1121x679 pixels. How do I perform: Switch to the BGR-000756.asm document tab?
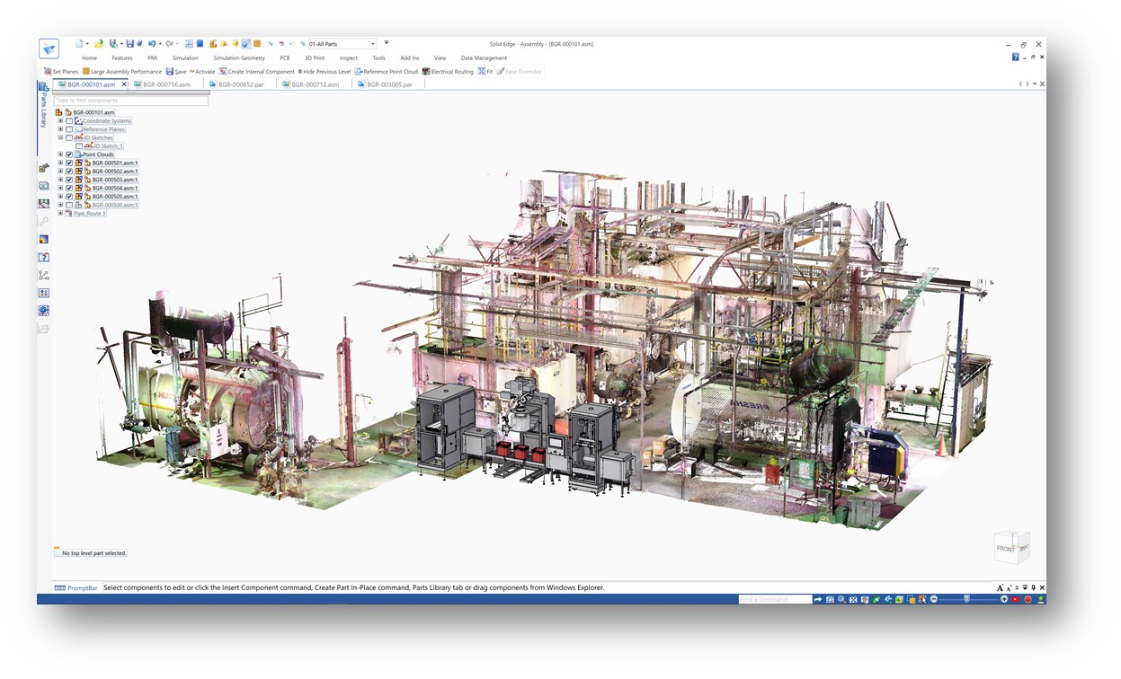167,84
